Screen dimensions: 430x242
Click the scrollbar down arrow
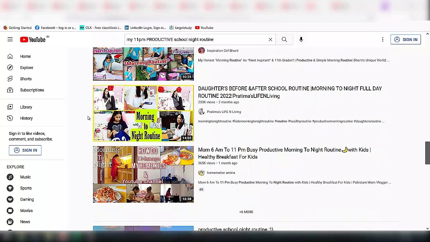(x=427, y=229)
